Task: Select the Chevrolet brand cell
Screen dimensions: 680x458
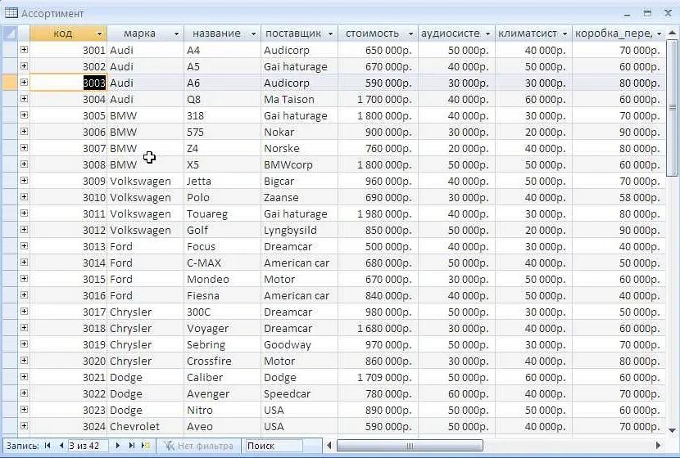Action: coord(145,426)
